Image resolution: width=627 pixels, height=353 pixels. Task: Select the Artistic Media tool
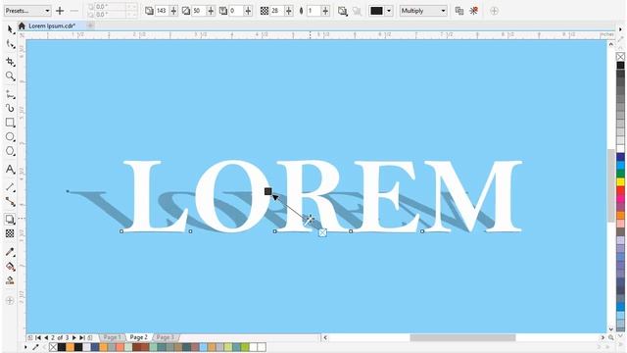click(10, 108)
